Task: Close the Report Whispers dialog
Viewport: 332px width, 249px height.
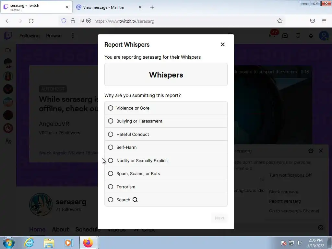Action: (222, 44)
